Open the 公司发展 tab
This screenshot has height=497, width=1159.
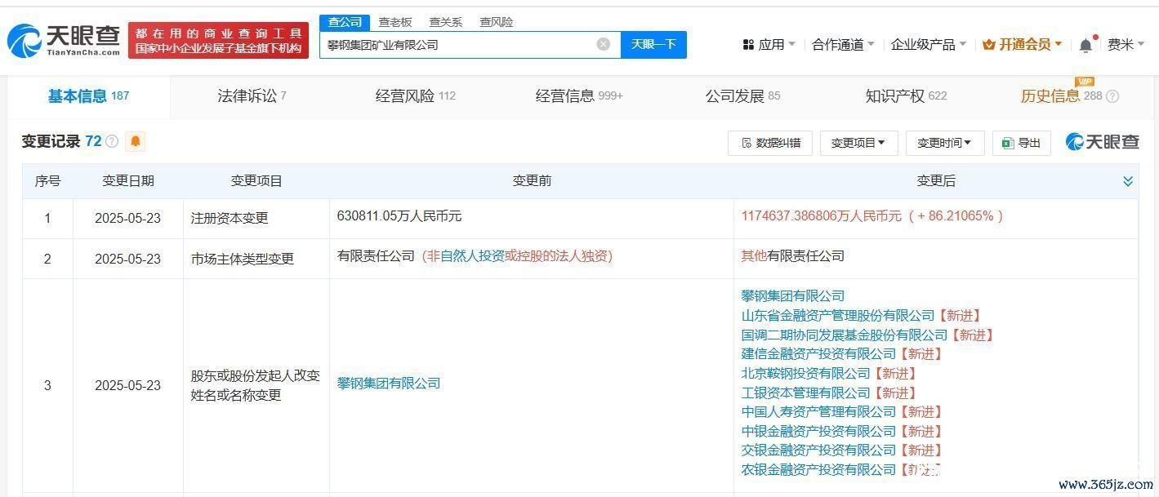(742, 96)
